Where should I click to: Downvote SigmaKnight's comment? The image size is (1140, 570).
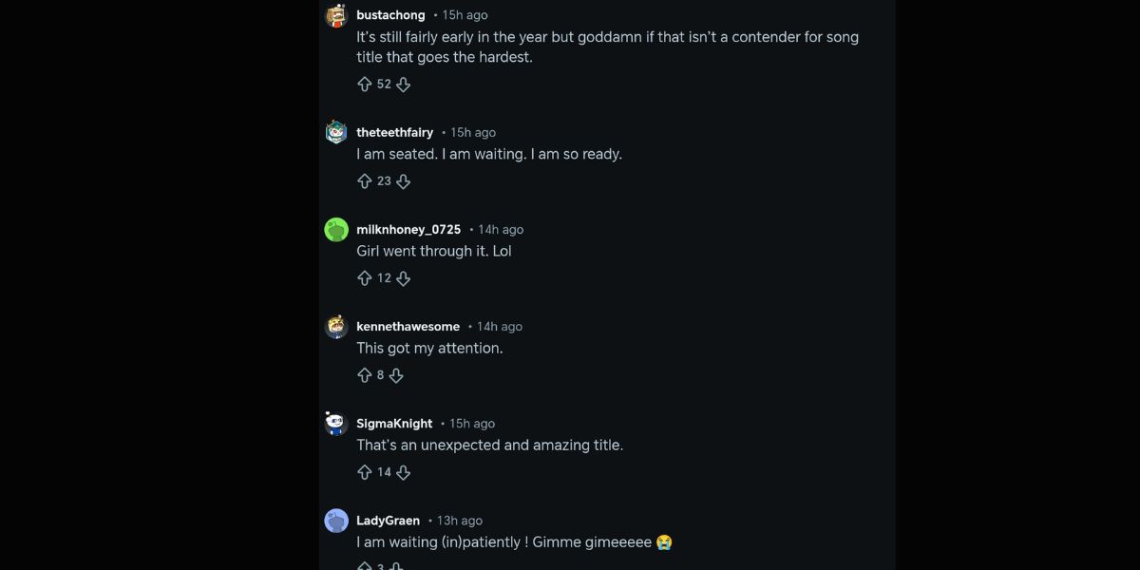pyautogui.click(x=403, y=472)
